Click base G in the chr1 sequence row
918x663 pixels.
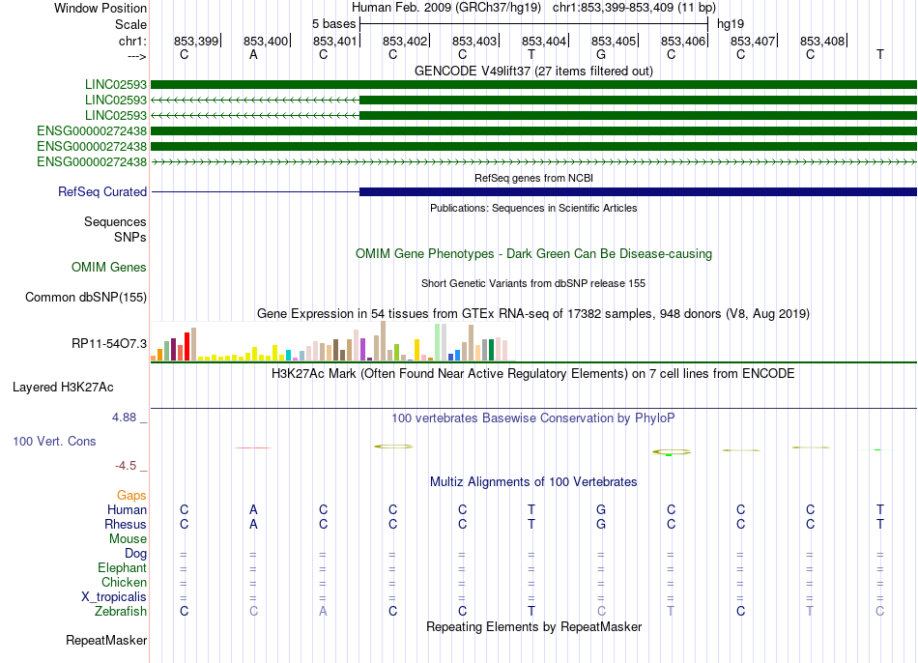click(601, 54)
